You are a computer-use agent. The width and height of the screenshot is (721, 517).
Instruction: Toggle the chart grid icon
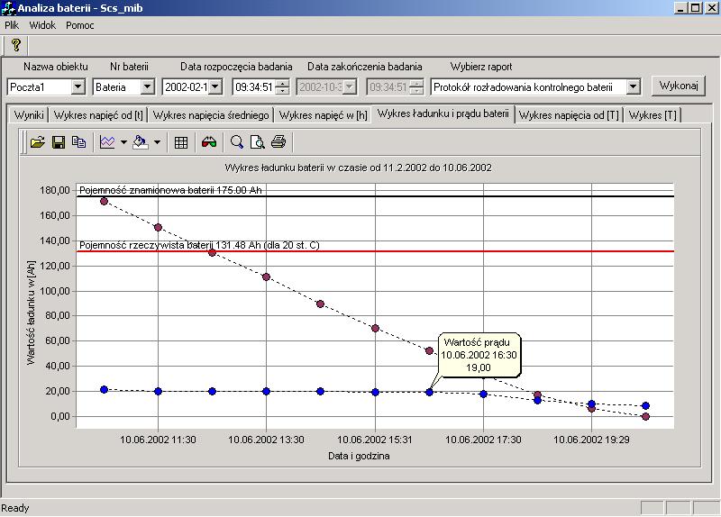click(x=181, y=142)
